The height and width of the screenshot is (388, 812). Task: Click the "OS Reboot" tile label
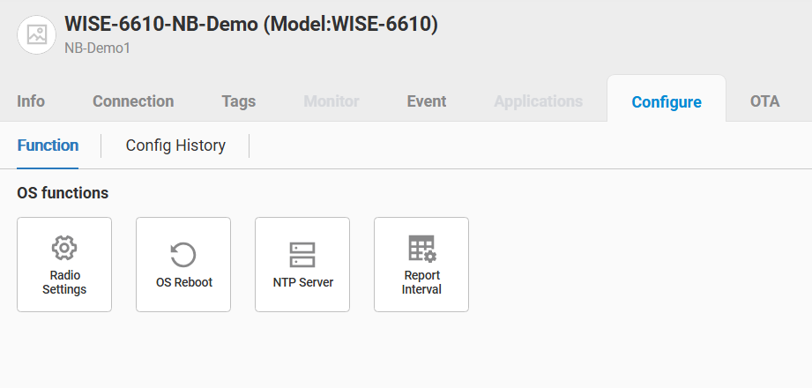[x=183, y=283]
